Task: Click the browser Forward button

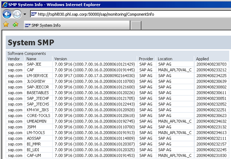Action: (x=17, y=14)
